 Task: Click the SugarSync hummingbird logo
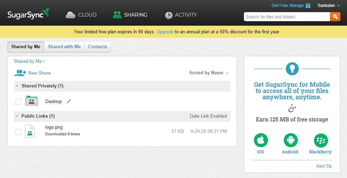tap(28, 14)
